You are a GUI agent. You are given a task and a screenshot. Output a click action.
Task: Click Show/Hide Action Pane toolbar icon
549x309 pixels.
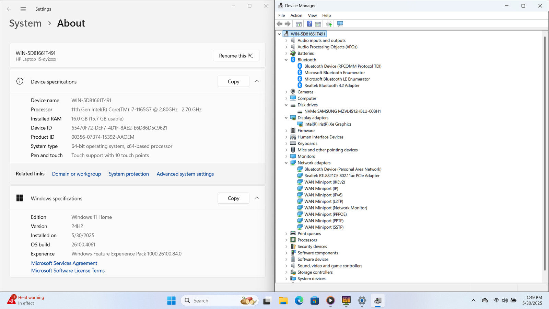[318, 24]
